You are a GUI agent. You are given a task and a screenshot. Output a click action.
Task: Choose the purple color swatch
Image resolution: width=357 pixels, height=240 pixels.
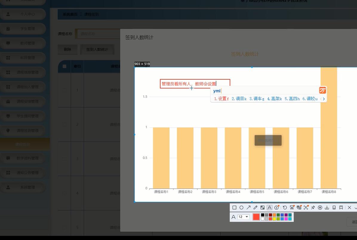coord(286,215)
